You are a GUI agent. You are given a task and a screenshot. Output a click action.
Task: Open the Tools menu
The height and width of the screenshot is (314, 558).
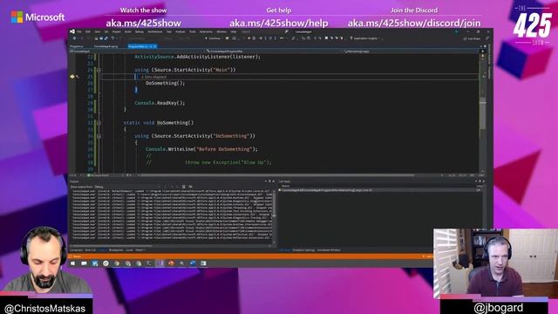pos(192,31)
